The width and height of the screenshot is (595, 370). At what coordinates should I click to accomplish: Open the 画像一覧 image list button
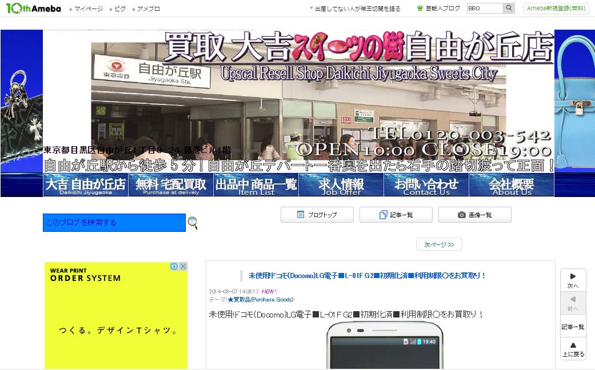474,215
